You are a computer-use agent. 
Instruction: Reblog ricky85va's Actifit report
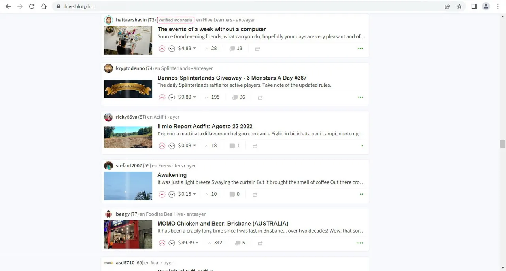click(x=255, y=146)
